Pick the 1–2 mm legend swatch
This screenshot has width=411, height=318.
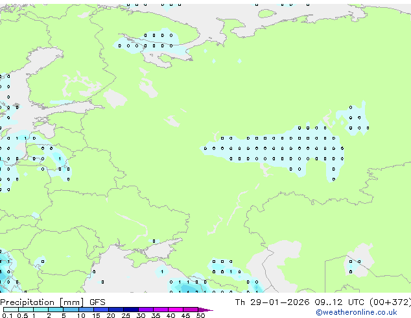pos(41,310)
